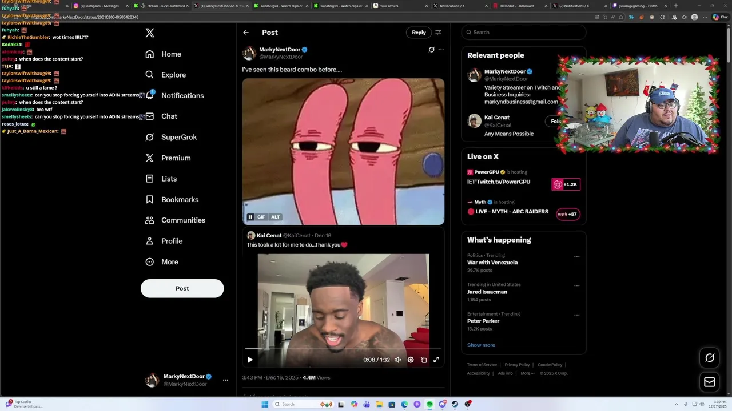Click the Reply button in post header
The image size is (732, 411).
[x=419, y=33]
